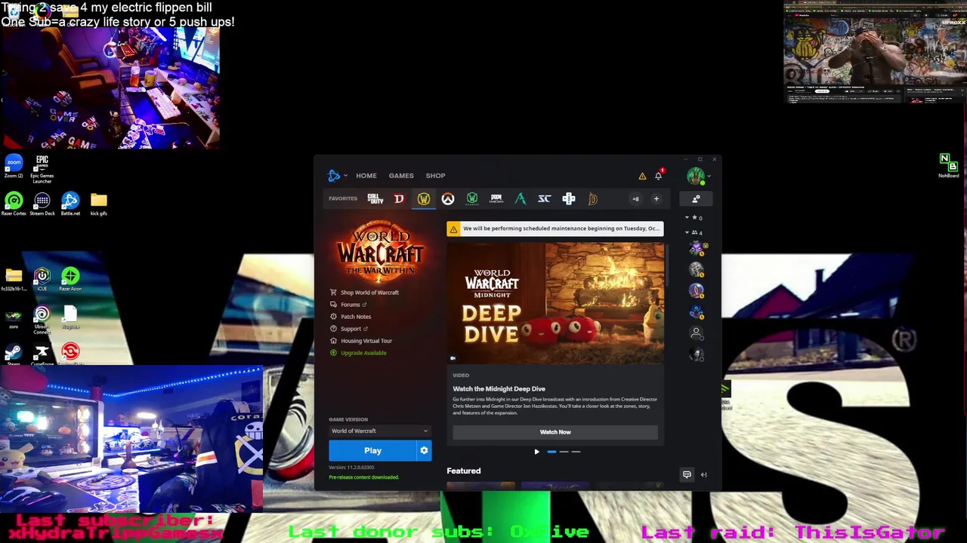Select StarCraft icon in favorites
This screenshot has height=543, width=967.
click(545, 199)
